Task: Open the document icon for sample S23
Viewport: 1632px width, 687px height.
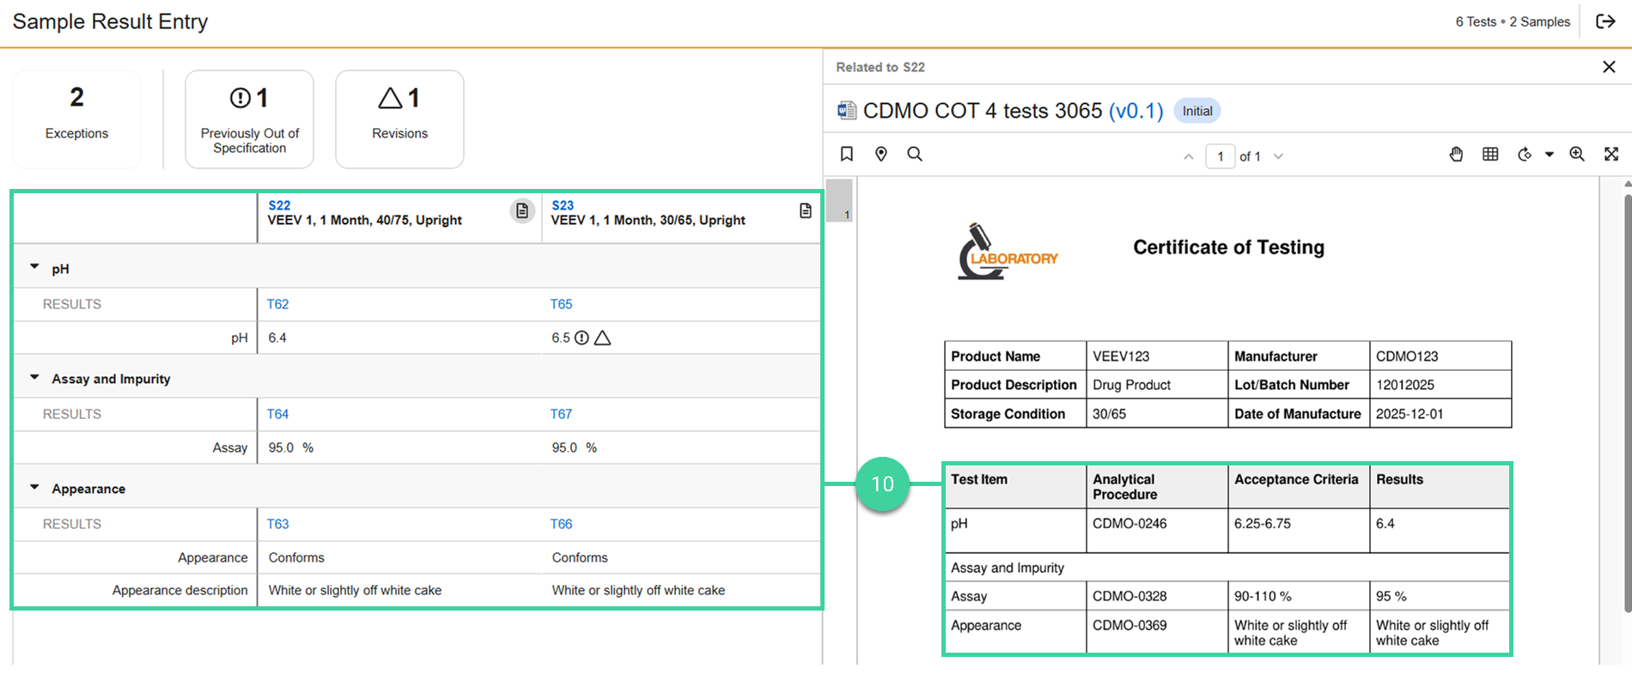Action: pos(805,211)
